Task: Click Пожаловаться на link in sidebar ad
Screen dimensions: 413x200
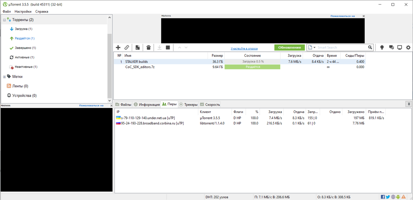Action: point(91,105)
